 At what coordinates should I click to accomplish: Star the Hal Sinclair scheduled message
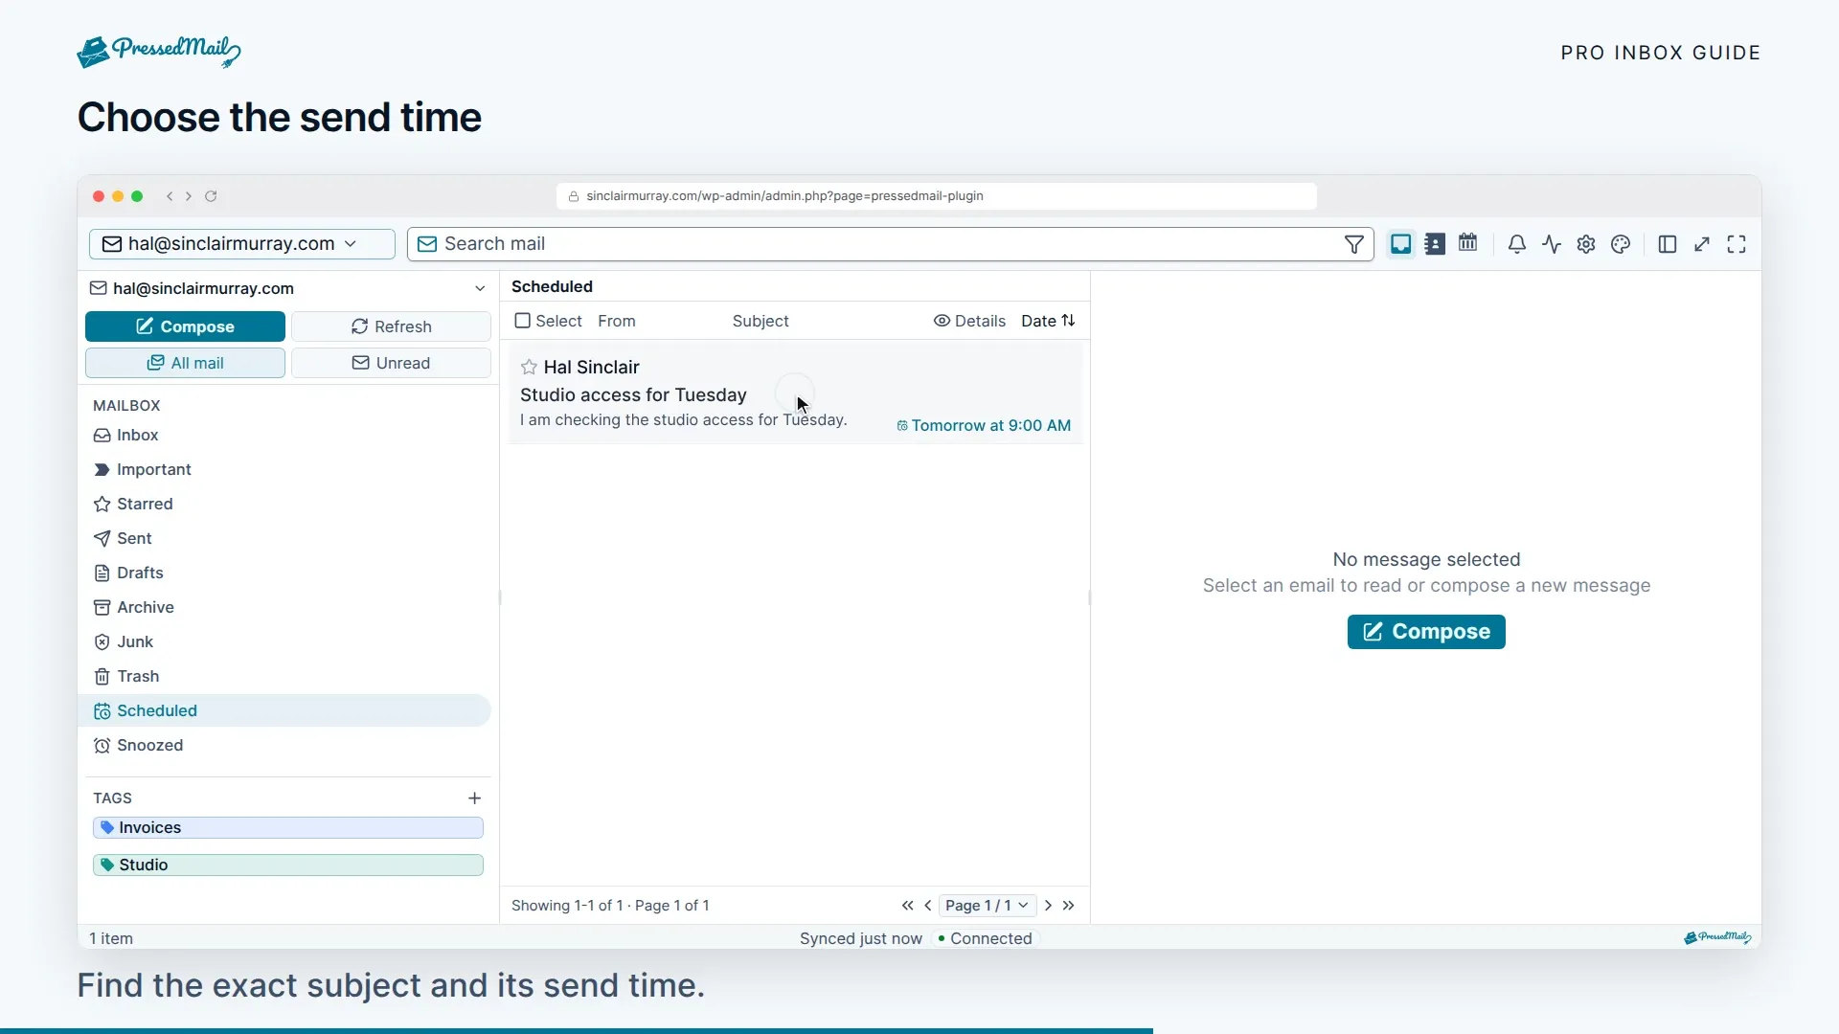click(x=529, y=367)
